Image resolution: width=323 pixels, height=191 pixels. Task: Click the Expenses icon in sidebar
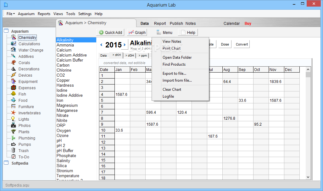tap(14, 88)
